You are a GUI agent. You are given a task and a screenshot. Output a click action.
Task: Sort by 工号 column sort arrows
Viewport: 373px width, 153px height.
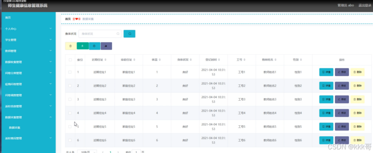[244, 60]
